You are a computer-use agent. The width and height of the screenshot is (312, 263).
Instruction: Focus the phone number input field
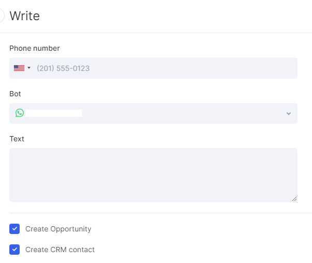point(153,68)
